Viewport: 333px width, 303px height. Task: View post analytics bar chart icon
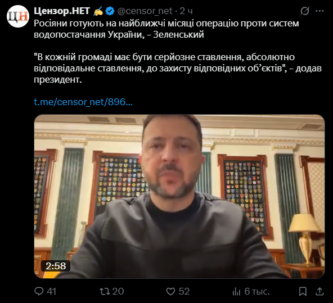tap(236, 292)
